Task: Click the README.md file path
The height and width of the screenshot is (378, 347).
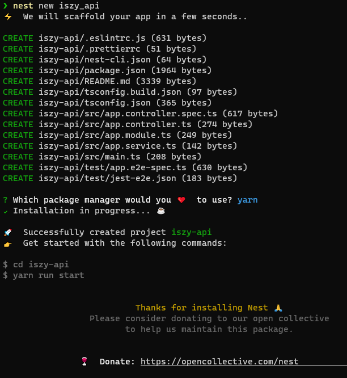Action: click(92, 81)
